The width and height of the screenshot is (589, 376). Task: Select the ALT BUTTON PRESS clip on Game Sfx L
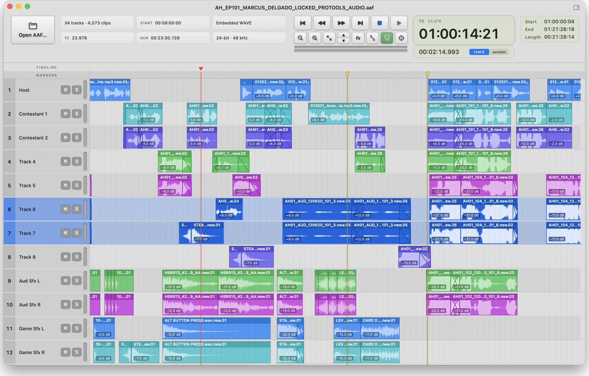(216, 329)
